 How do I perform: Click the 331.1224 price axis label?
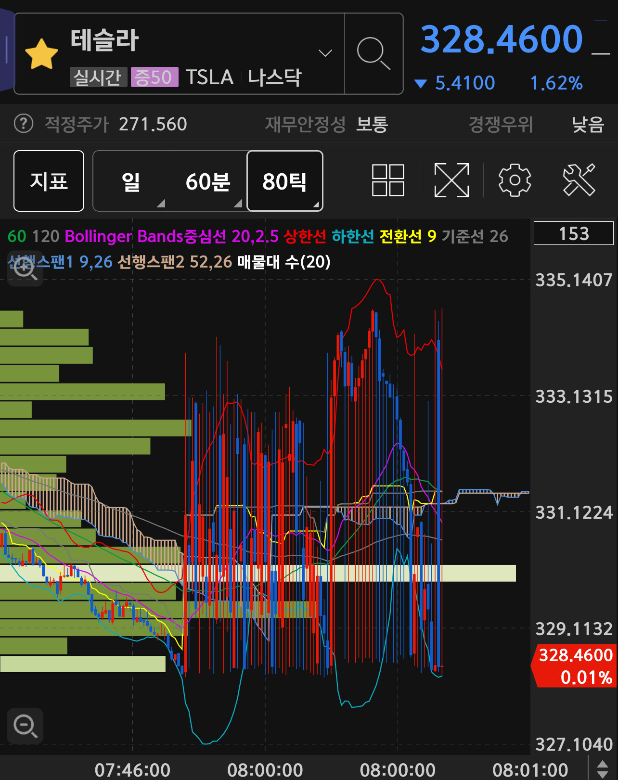tap(574, 512)
